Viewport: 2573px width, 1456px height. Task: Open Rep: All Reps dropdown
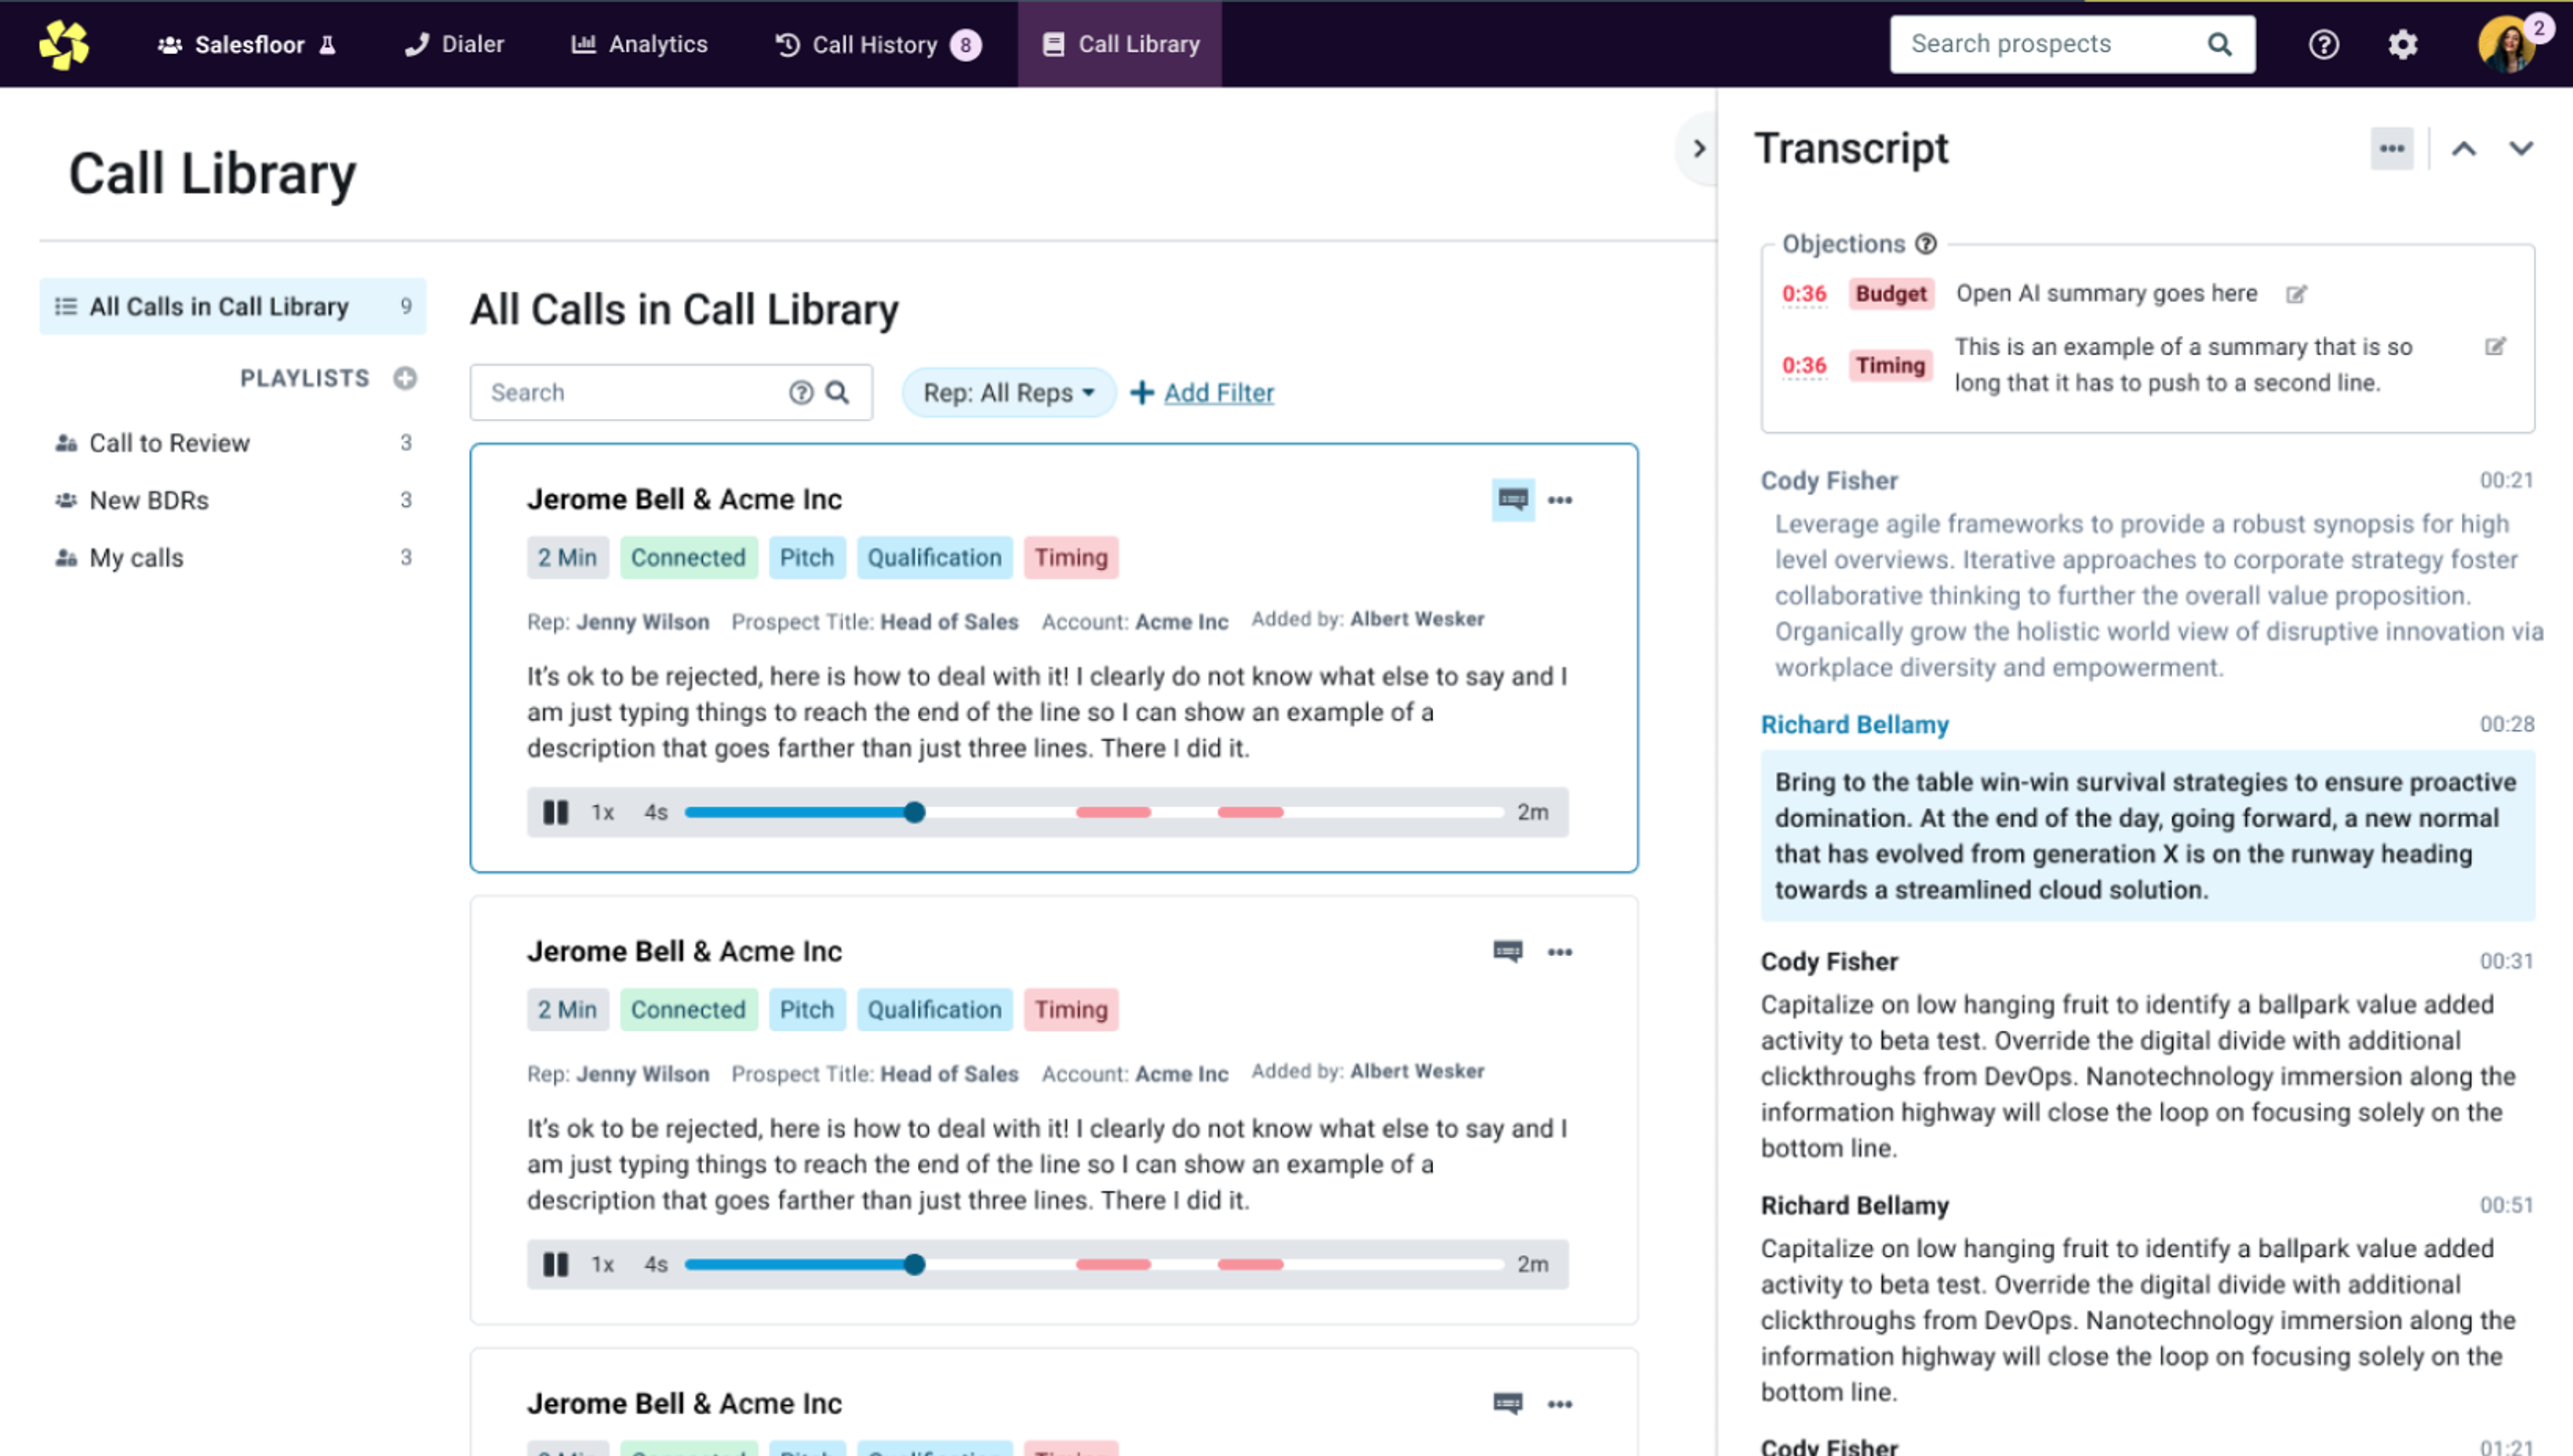pos(1007,392)
